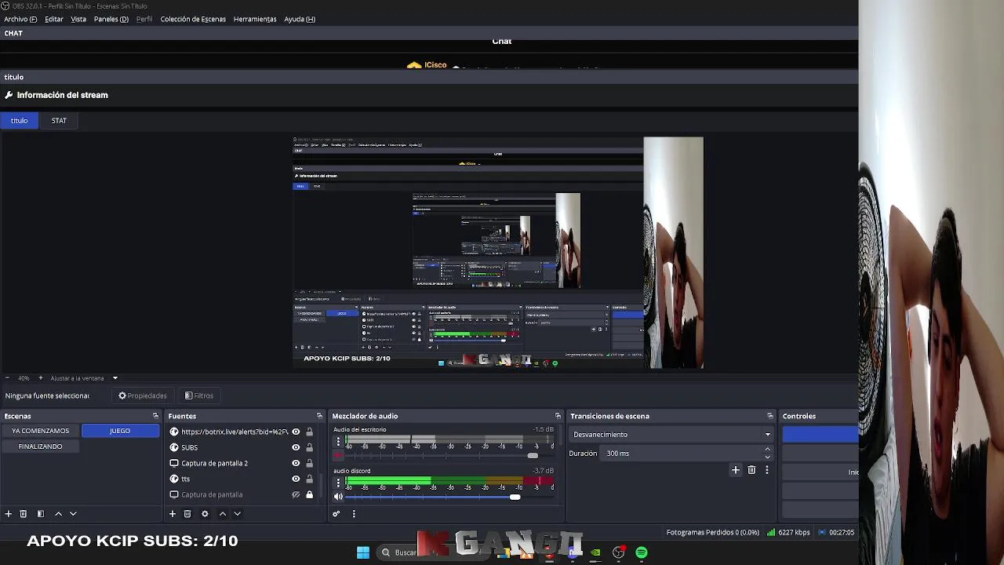Move source up in Fuentes list
Screen dimensions: 1004x565
(222, 514)
